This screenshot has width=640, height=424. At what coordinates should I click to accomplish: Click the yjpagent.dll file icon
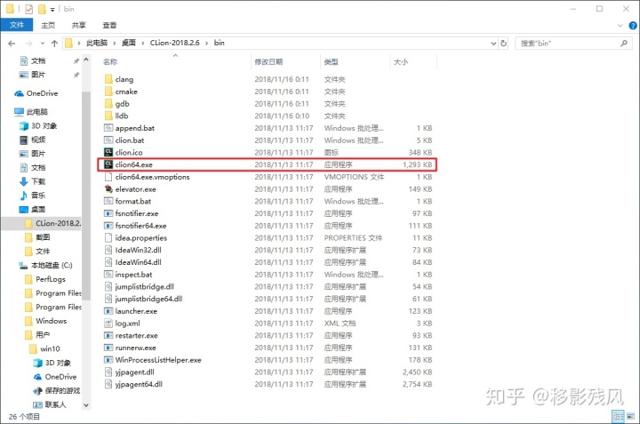coord(108,372)
